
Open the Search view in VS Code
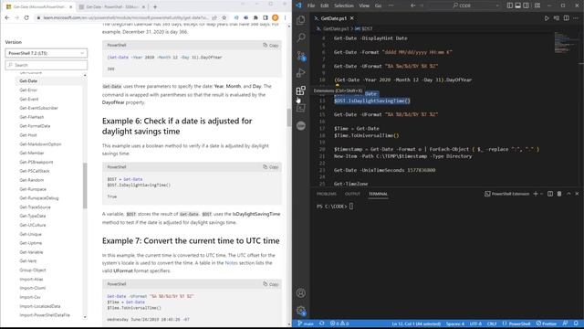click(x=301, y=37)
